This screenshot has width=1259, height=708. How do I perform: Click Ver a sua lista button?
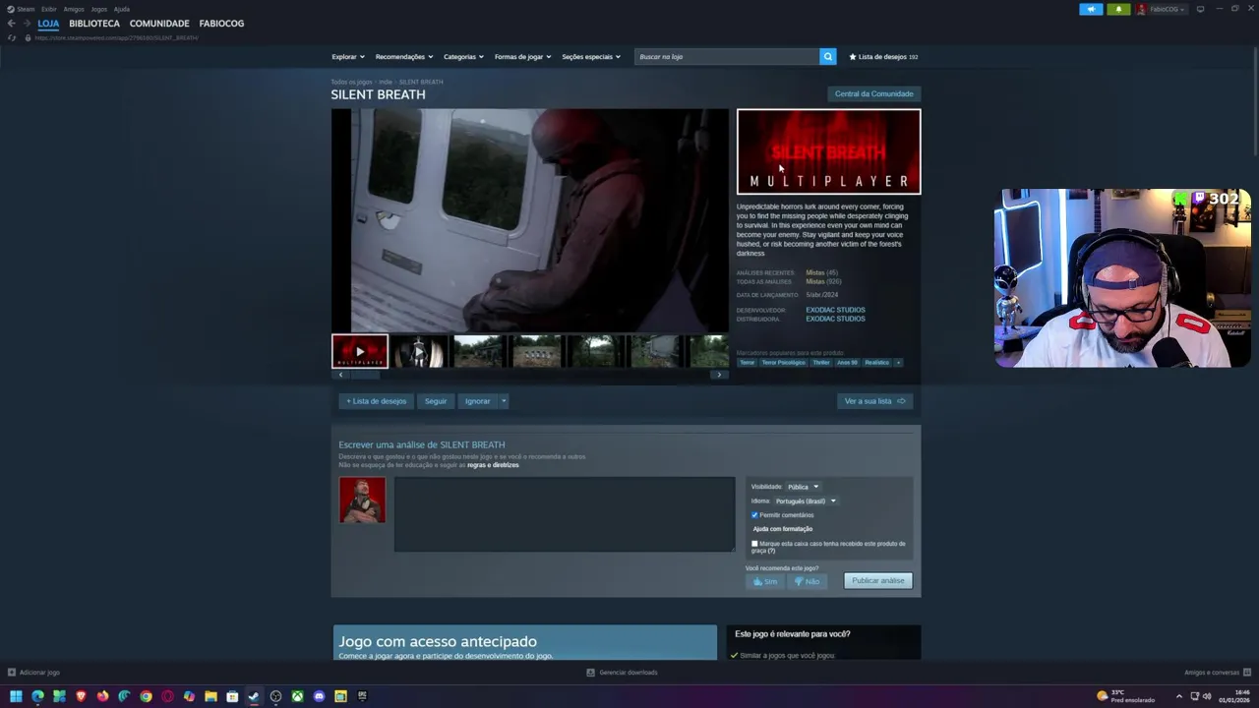pyautogui.click(x=874, y=401)
